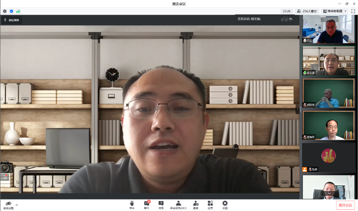
Task: Click the meeting info icon at top-left
Action: 5,11
